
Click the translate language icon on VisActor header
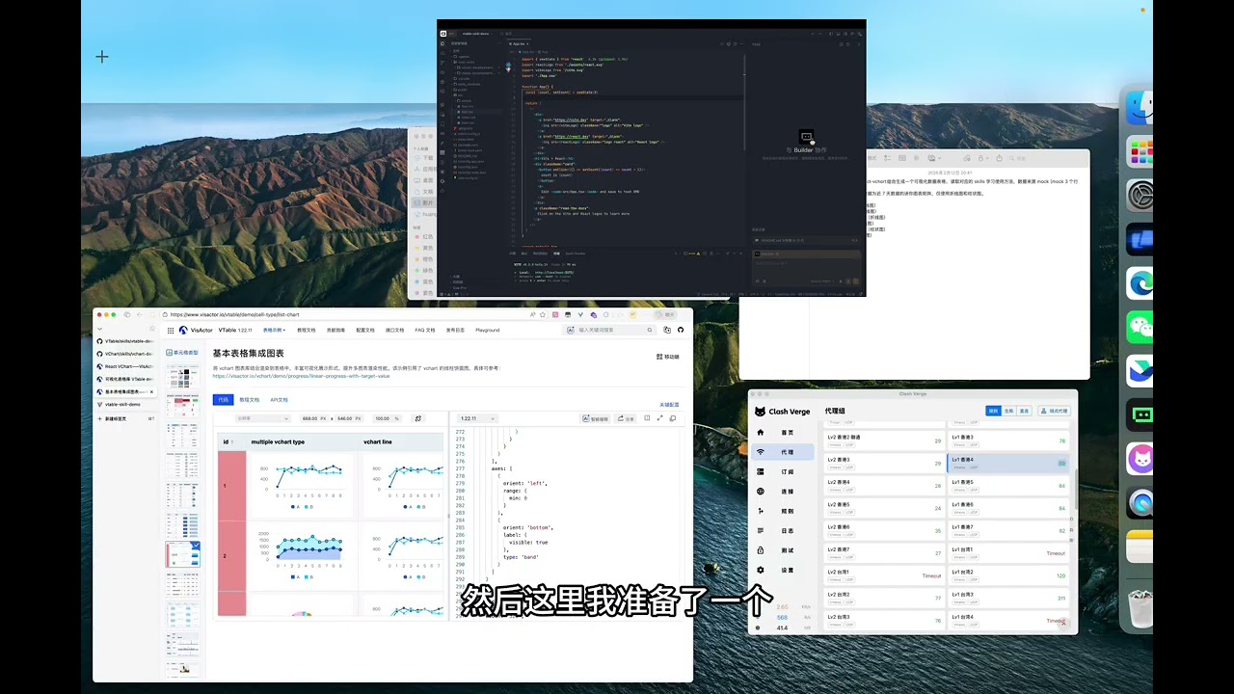[x=667, y=330]
